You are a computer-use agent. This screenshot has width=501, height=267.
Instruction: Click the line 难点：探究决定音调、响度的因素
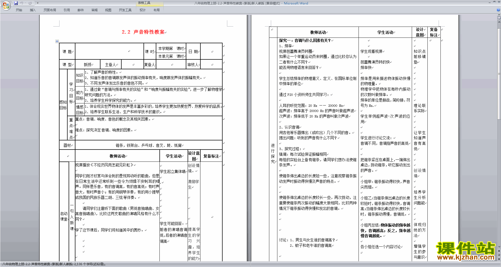pos(105,130)
